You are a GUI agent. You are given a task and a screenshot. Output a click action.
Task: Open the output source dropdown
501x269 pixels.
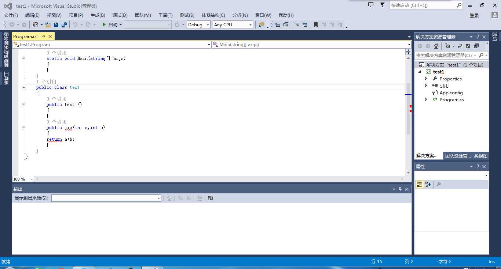159,198
